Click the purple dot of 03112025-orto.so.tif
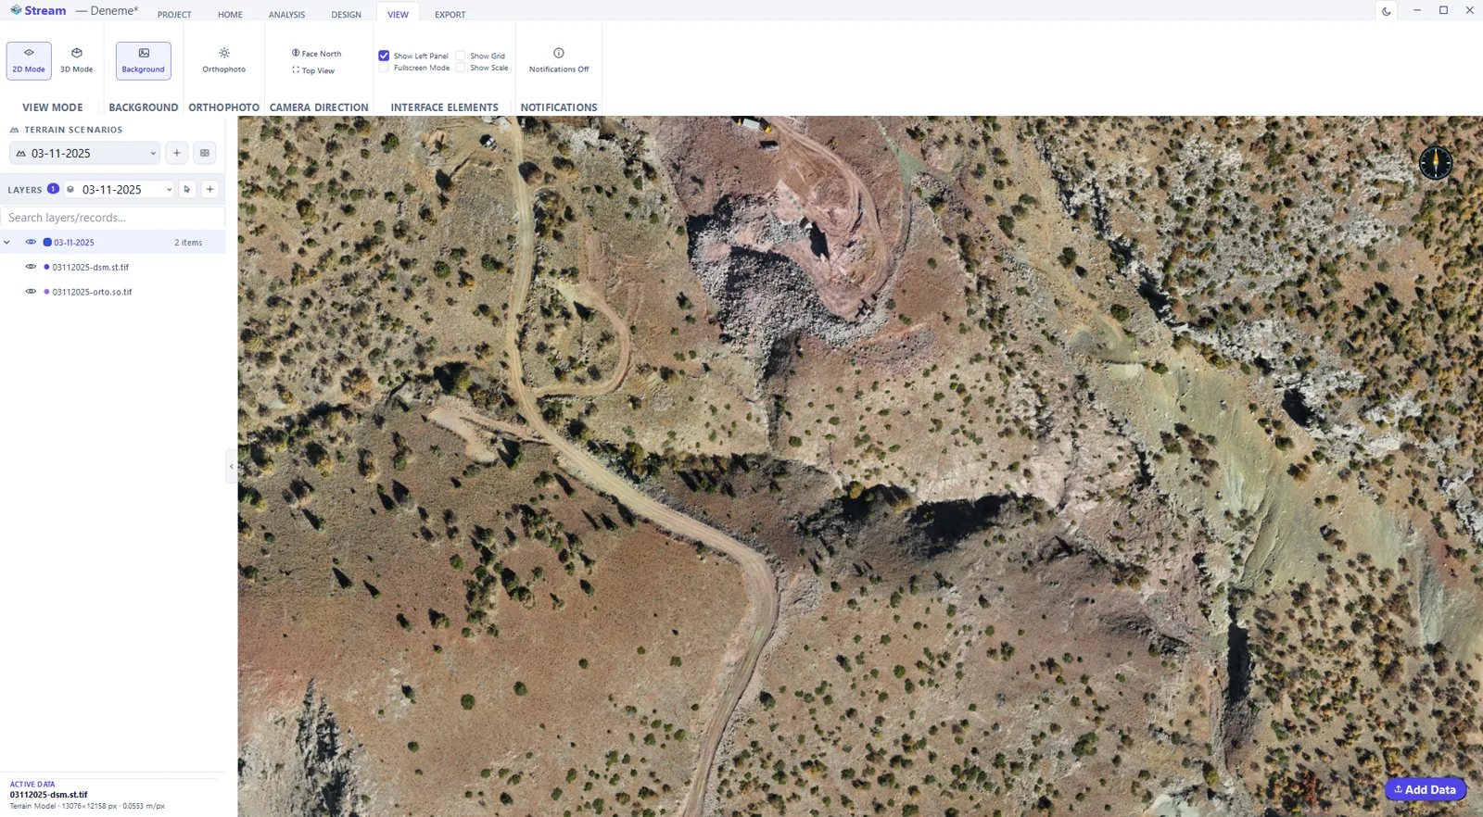This screenshot has width=1483, height=817. point(46,292)
